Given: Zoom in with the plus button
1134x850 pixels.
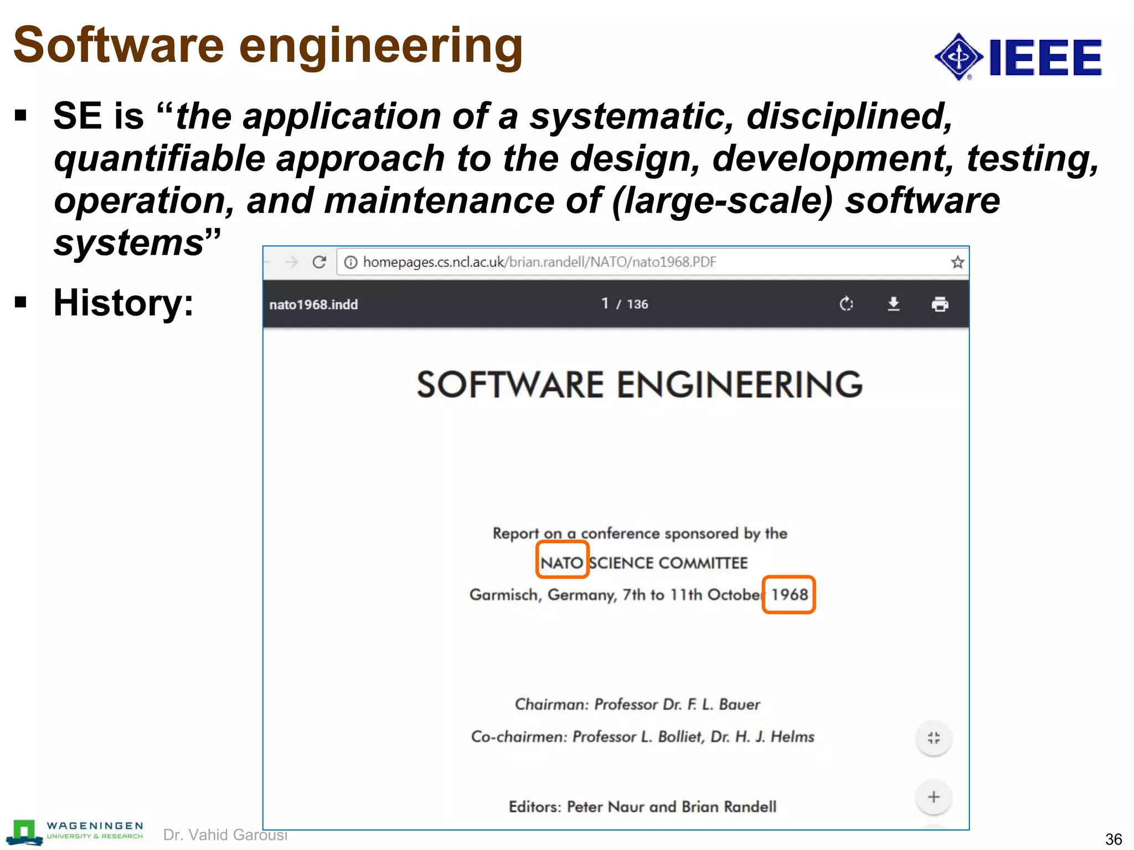Looking at the screenshot, I should coord(934,797).
